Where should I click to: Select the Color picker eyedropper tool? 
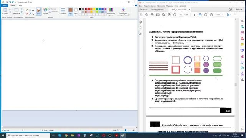tap(30, 14)
